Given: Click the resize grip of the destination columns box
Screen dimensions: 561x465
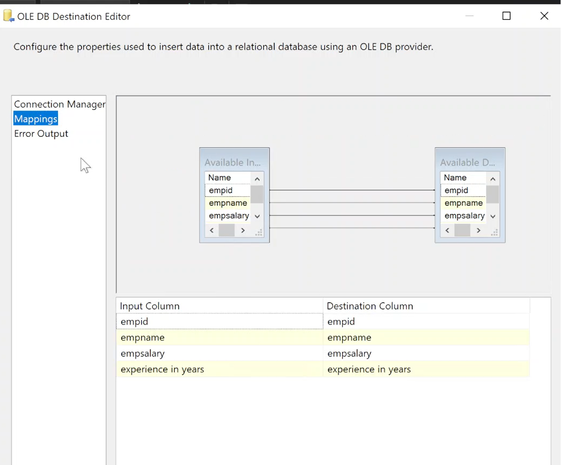Looking at the screenshot, I should point(494,232).
